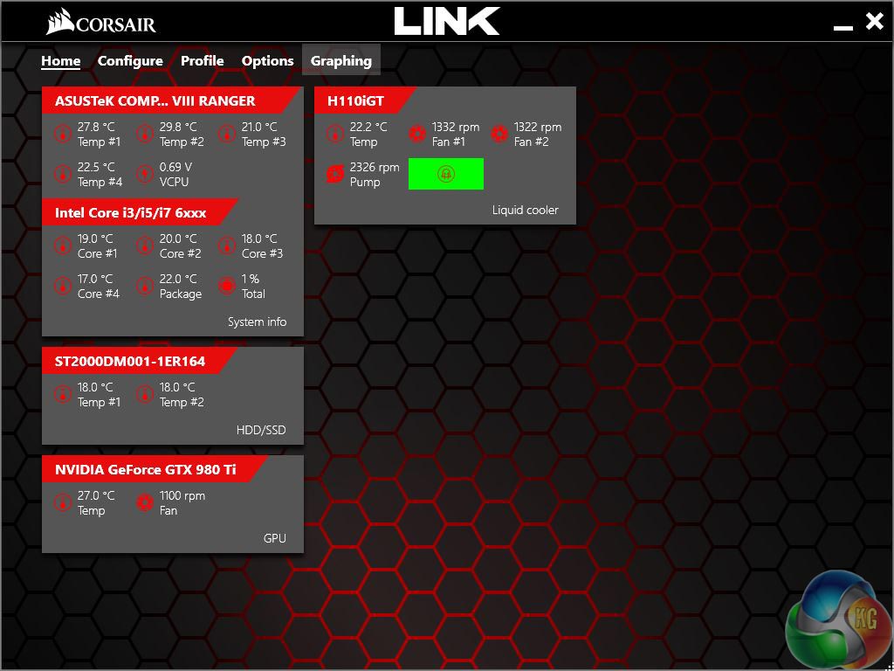Click the 29.8 °C Temp #2 motherboard reading
This screenshot has height=671, width=894.
tap(182, 134)
